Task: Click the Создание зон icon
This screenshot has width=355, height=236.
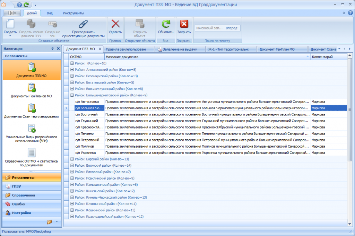Action: tap(53, 24)
